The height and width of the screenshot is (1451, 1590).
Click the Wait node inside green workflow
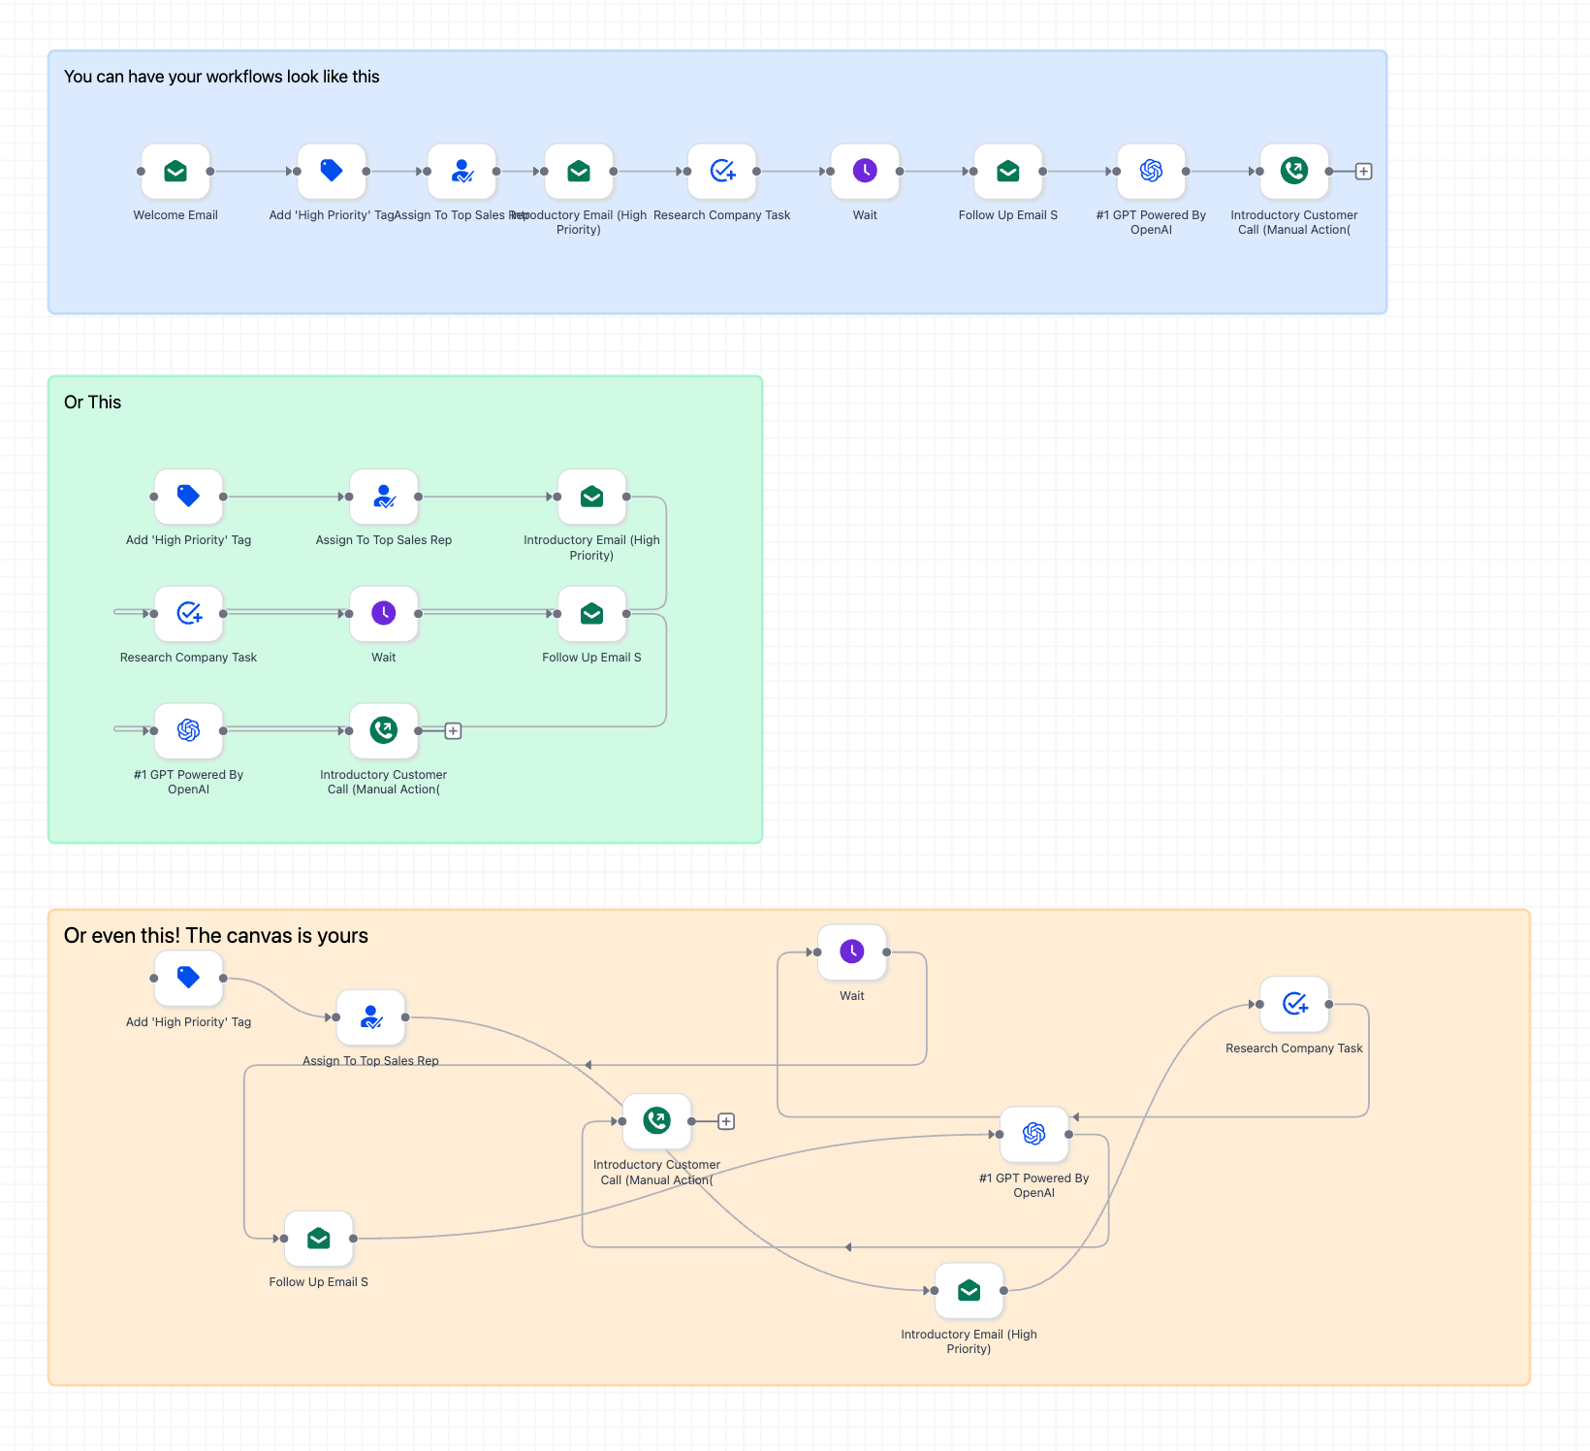pyautogui.click(x=383, y=614)
